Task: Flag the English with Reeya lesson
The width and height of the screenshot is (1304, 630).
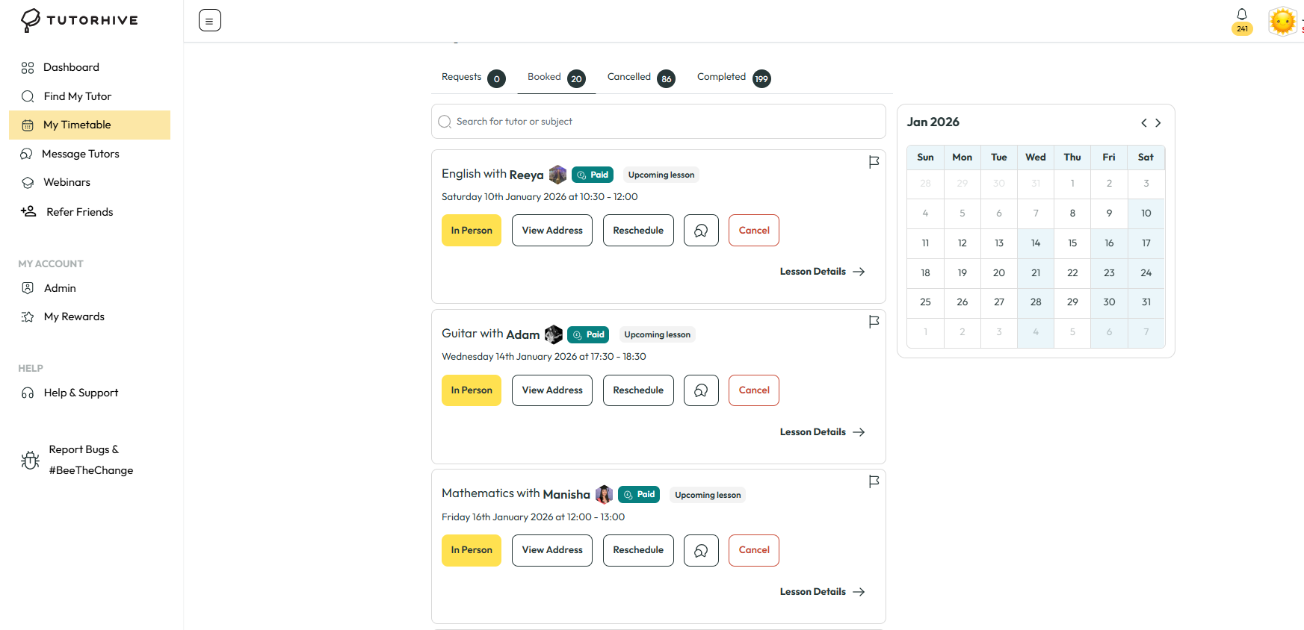Action: point(874,162)
